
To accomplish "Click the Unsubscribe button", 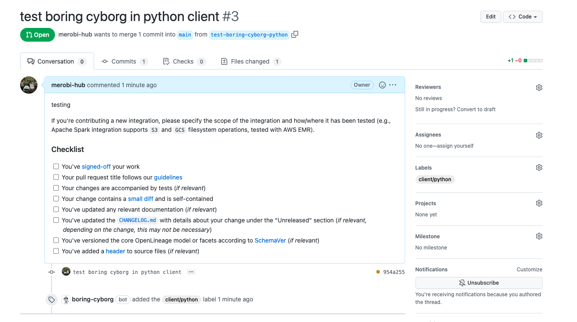I will coord(479,283).
